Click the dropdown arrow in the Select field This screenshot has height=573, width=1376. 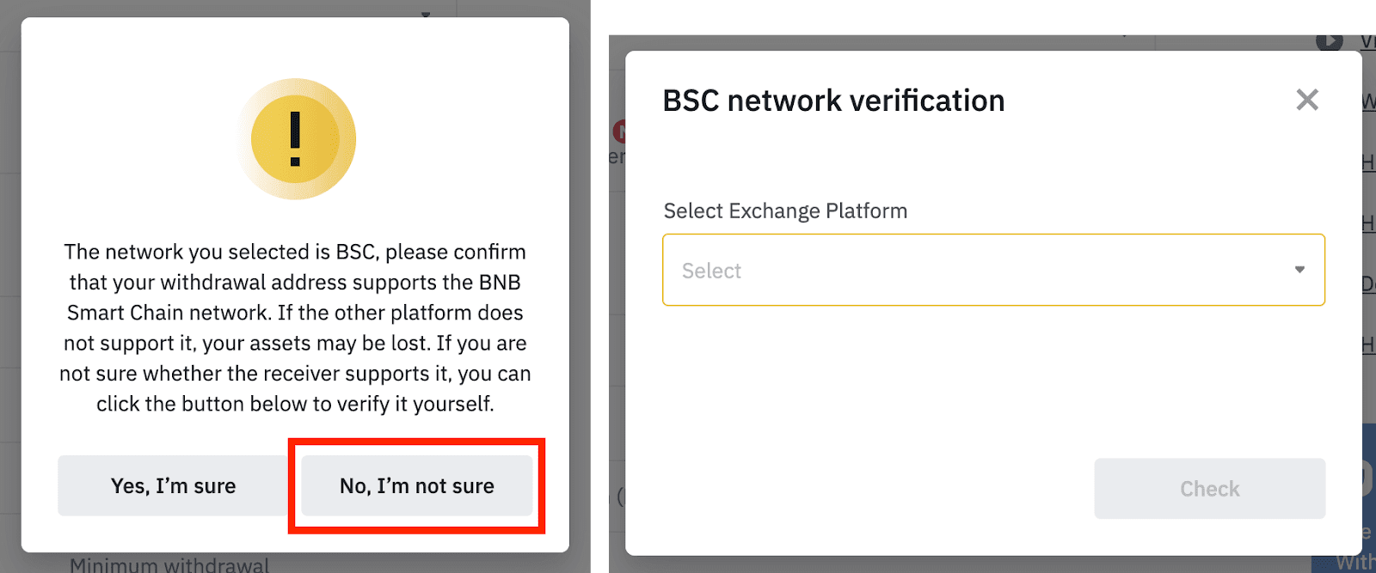tap(1299, 270)
